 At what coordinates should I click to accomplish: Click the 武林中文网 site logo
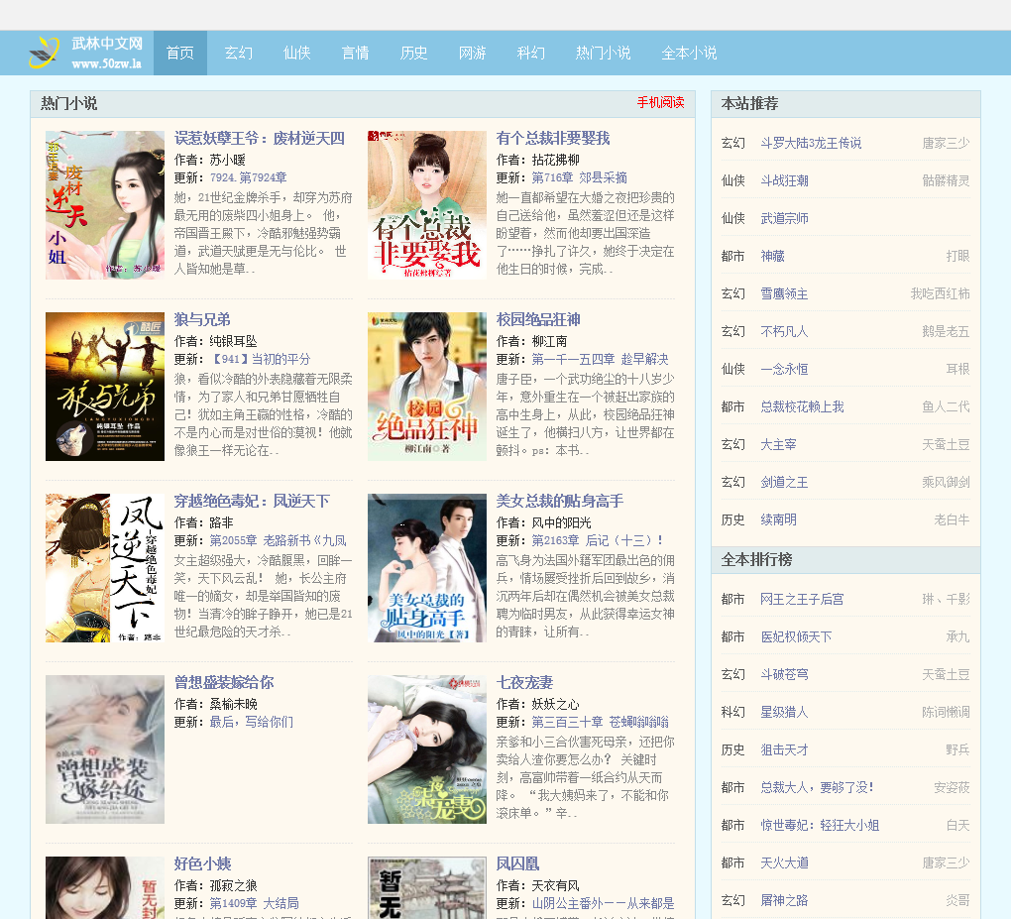pos(86,53)
